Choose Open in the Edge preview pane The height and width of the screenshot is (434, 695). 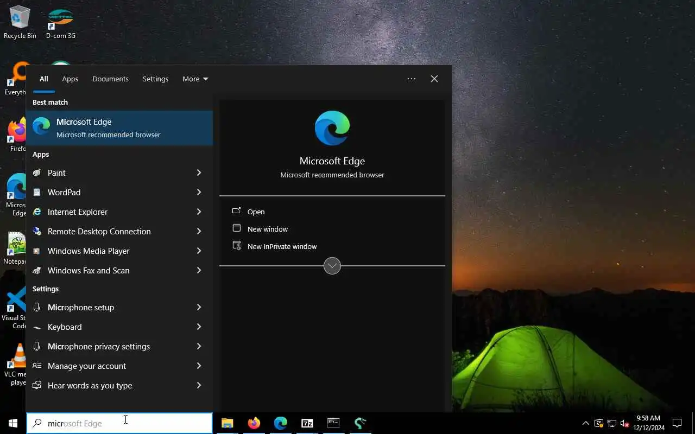tap(256, 212)
